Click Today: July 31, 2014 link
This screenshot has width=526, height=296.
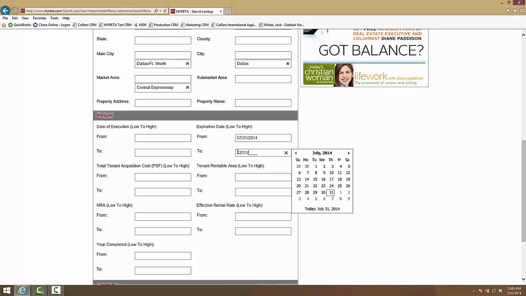click(322, 209)
